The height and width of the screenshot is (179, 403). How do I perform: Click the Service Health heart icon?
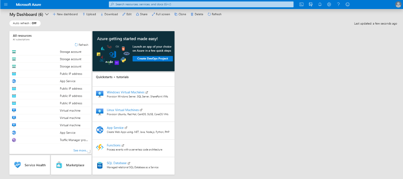coord(18,165)
